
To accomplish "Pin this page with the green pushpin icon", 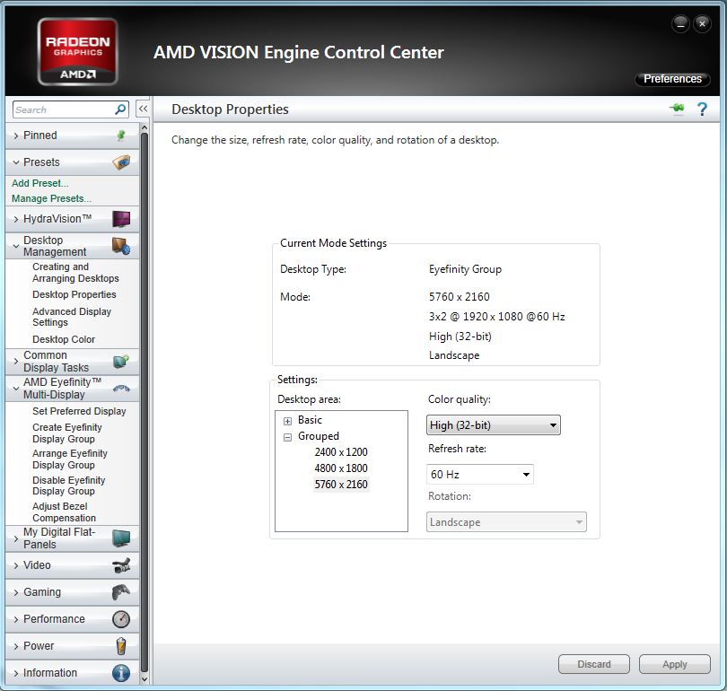I will click(x=677, y=109).
